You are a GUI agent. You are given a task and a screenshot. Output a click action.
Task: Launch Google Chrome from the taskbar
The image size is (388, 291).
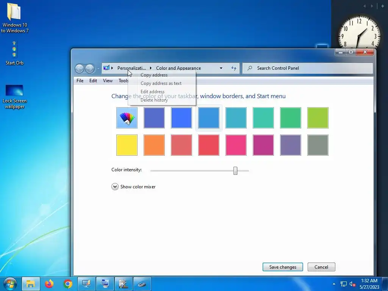pos(68,283)
